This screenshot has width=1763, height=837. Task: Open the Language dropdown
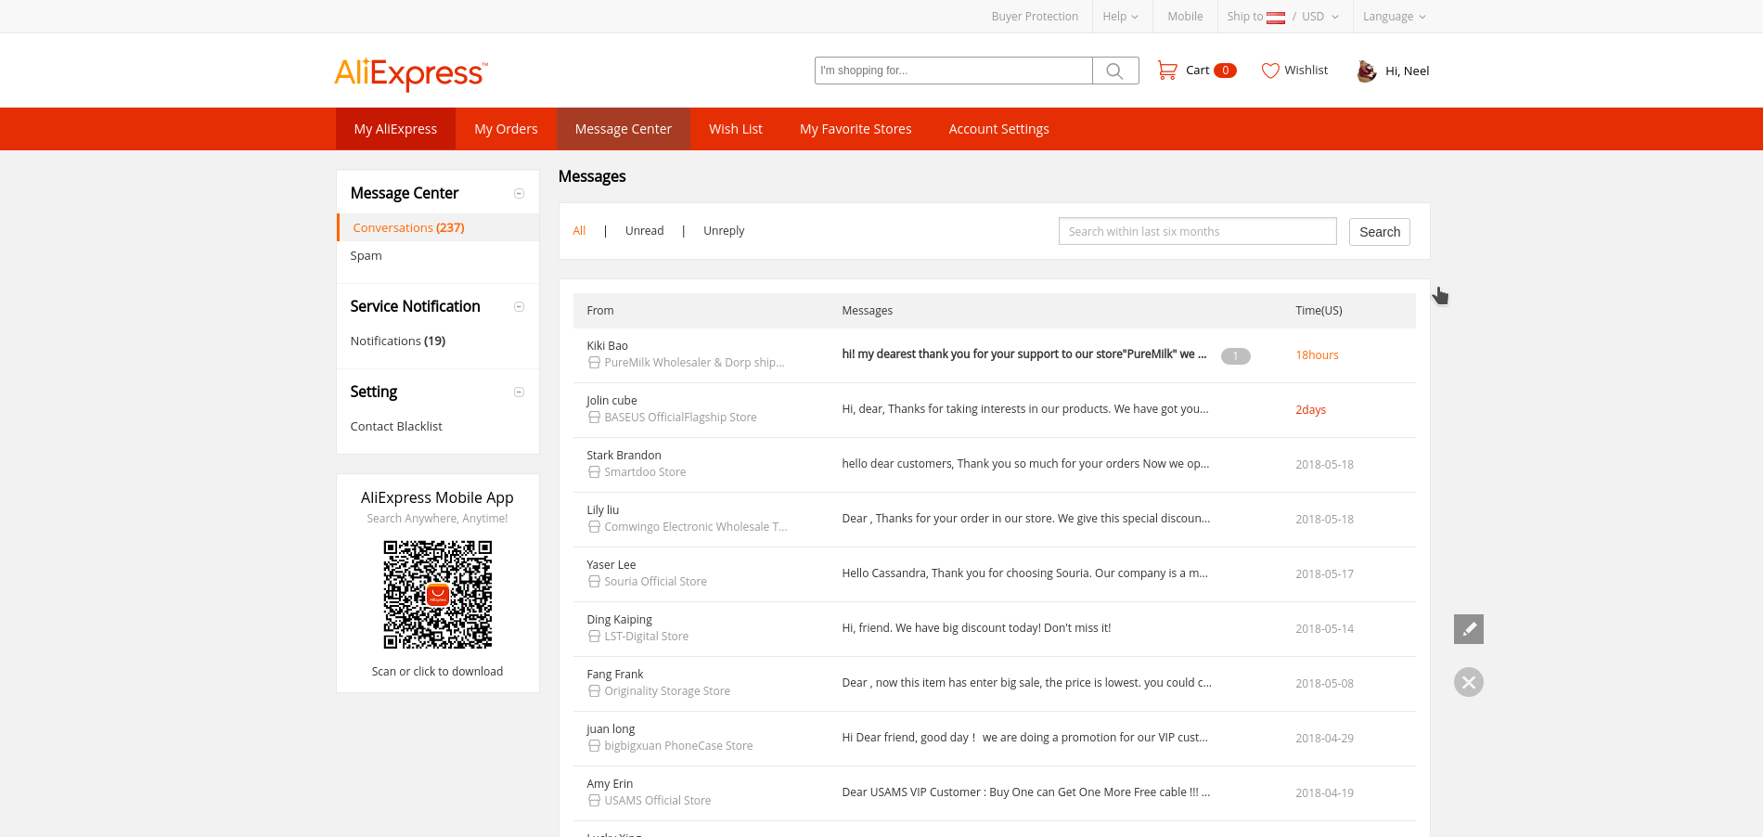pyautogui.click(x=1394, y=17)
